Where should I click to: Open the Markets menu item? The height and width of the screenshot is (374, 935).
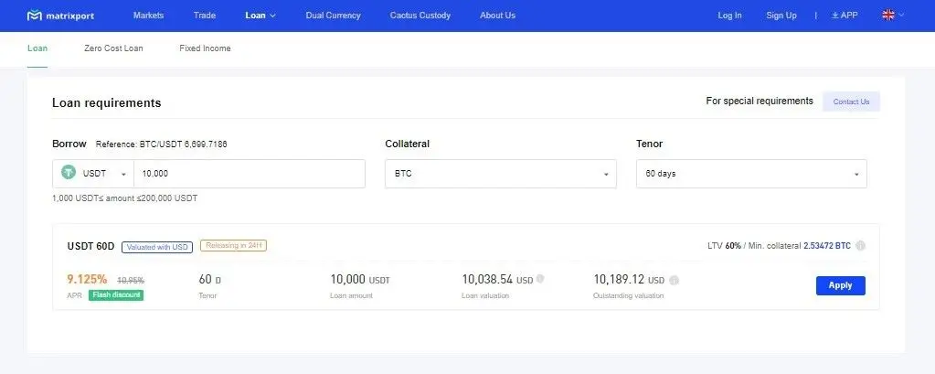coord(149,16)
